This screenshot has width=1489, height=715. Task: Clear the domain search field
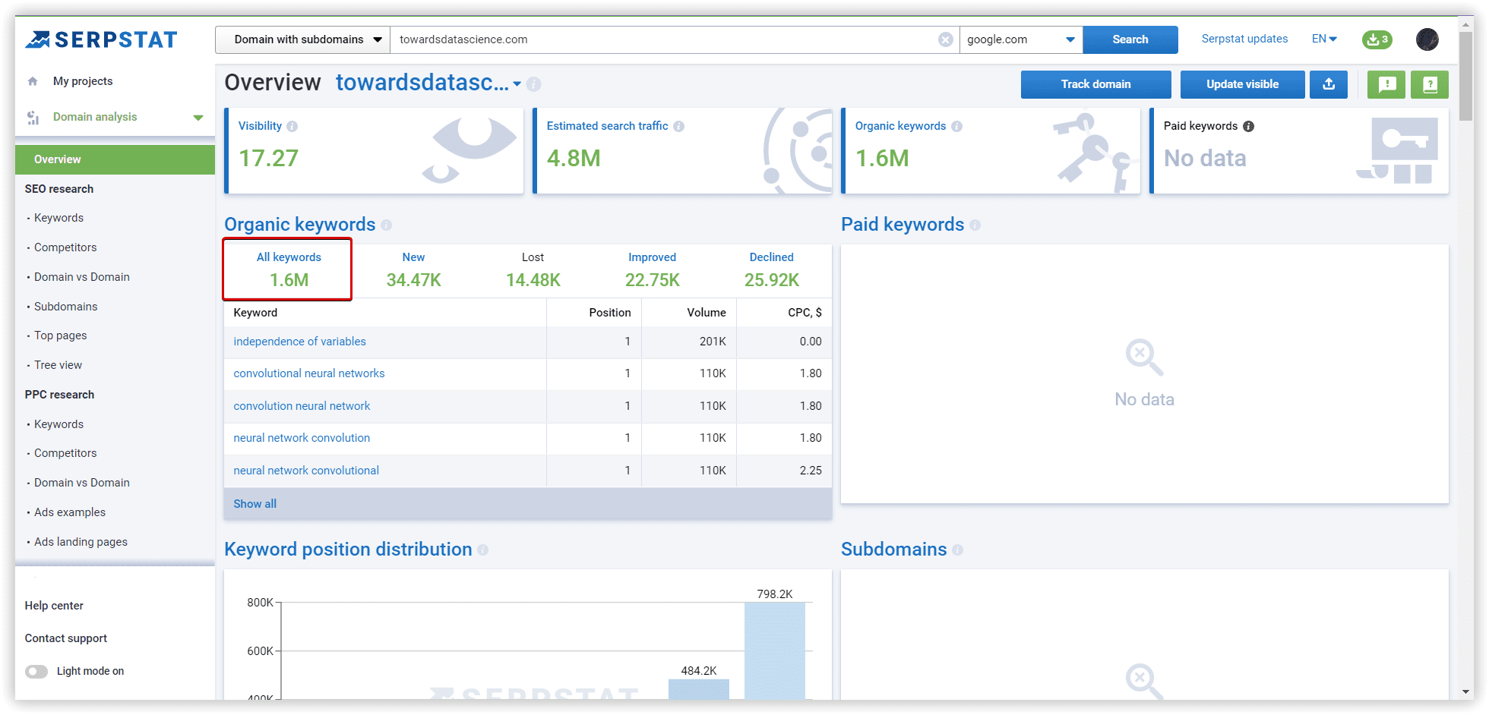coord(945,39)
